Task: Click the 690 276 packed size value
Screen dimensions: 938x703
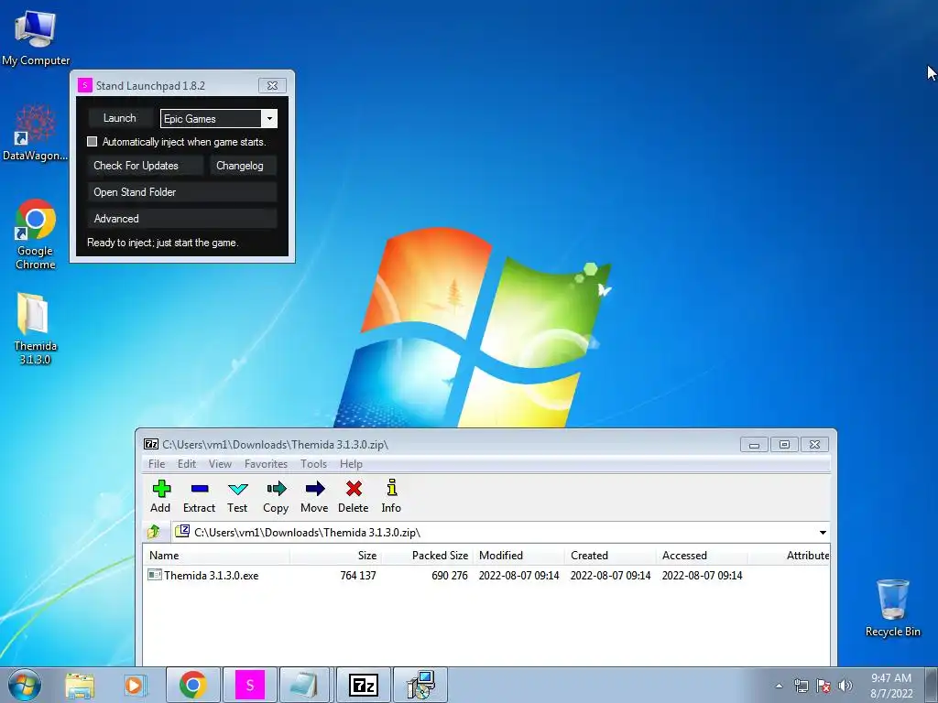Action: [x=449, y=575]
